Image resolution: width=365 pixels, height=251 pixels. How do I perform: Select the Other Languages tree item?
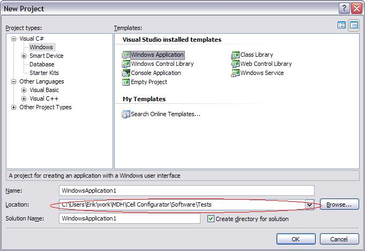42,81
